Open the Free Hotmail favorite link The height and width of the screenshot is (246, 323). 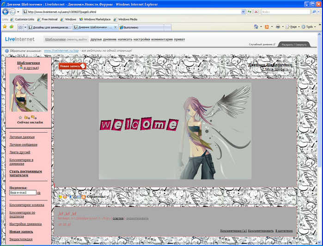48,19
